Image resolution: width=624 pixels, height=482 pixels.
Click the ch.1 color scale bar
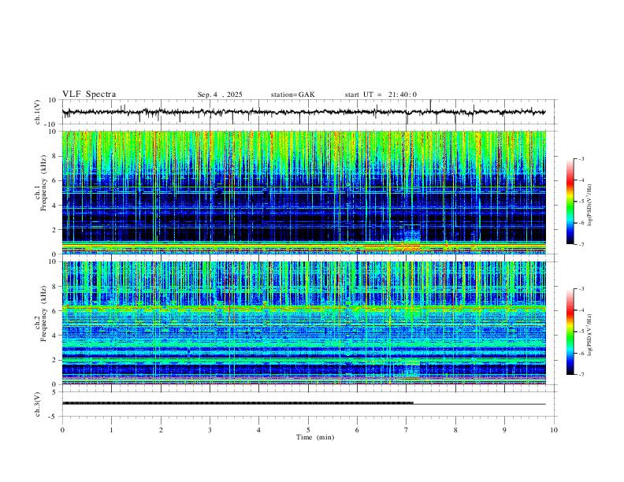[570, 202]
